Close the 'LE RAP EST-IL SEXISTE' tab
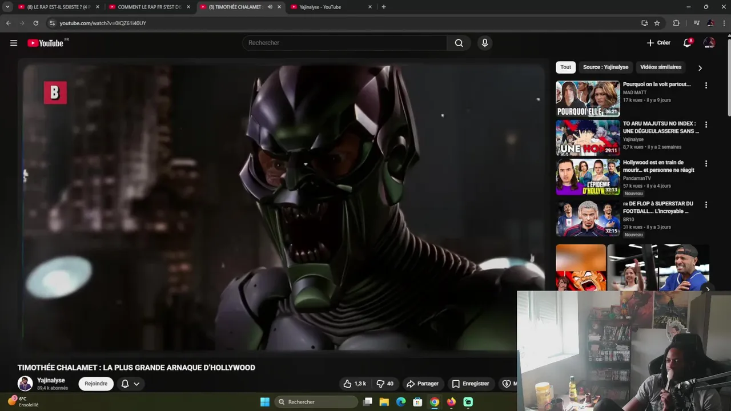731x411 pixels. coord(98,7)
